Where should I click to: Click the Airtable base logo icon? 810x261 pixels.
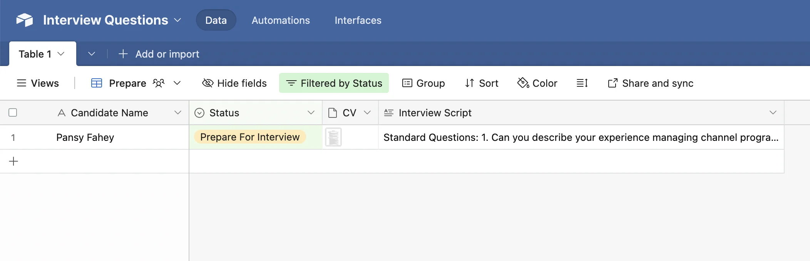coord(25,20)
